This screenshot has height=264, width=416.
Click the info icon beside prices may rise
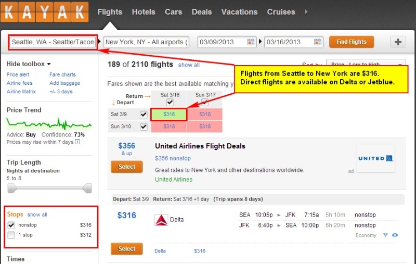(x=77, y=142)
